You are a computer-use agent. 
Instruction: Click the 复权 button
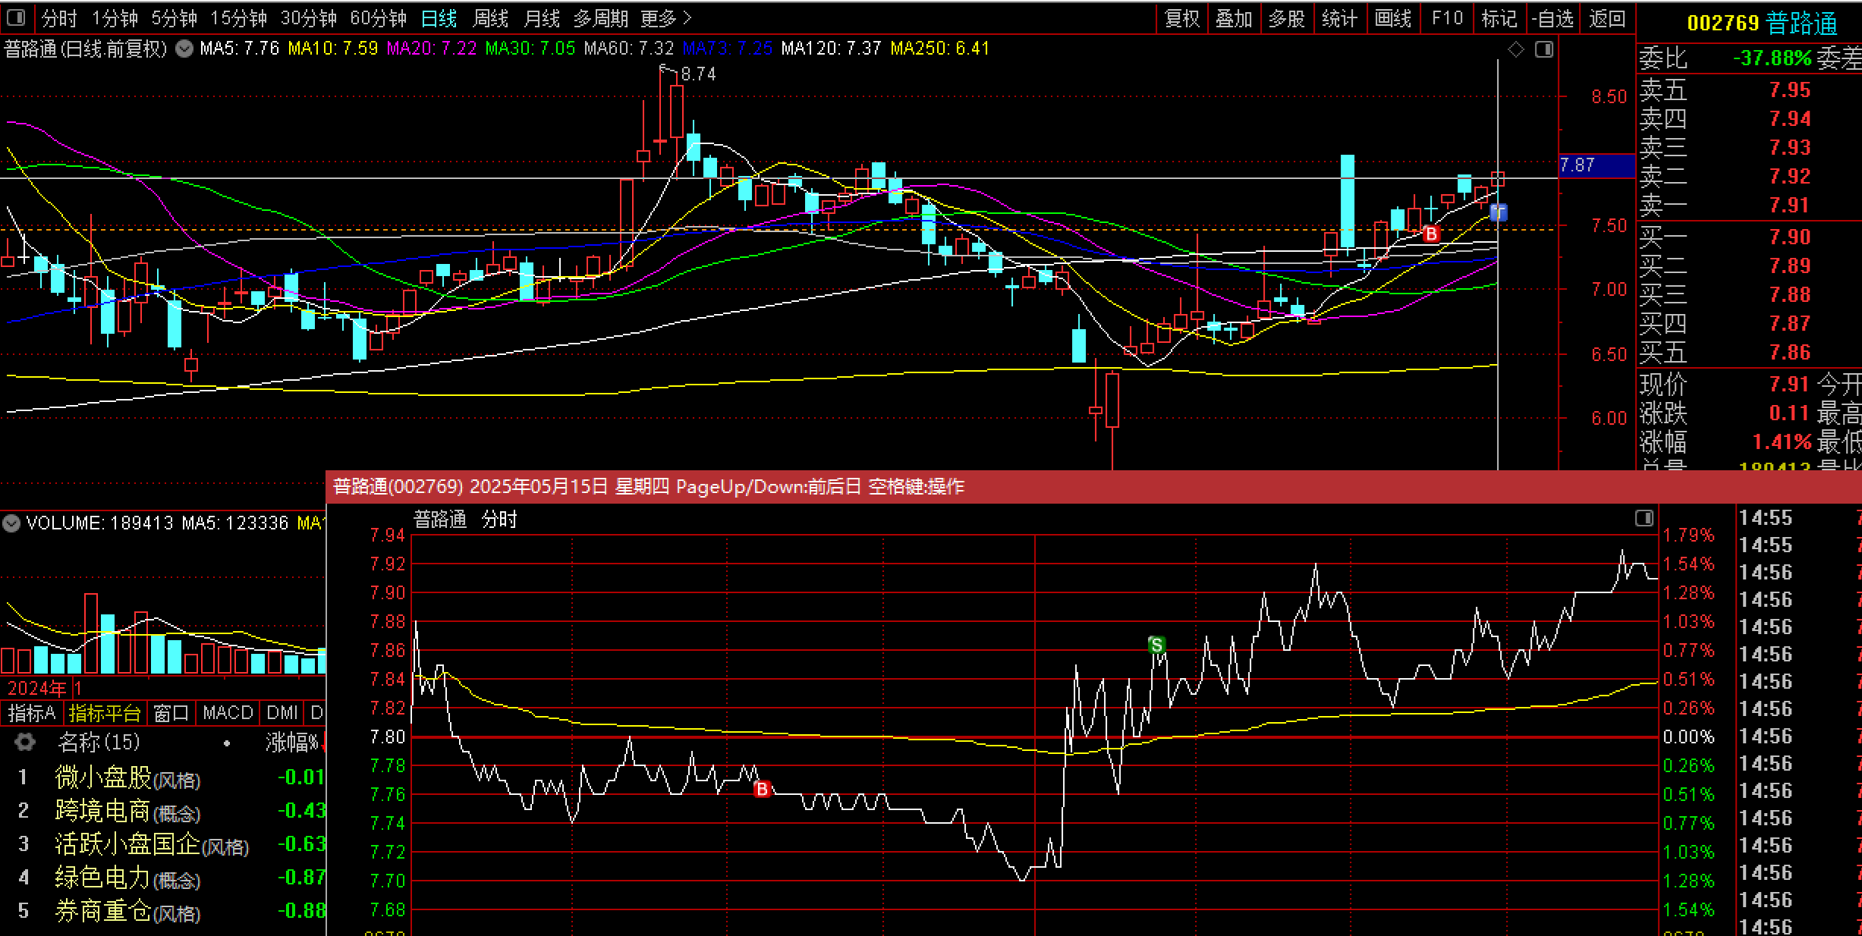[x=1182, y=18]
